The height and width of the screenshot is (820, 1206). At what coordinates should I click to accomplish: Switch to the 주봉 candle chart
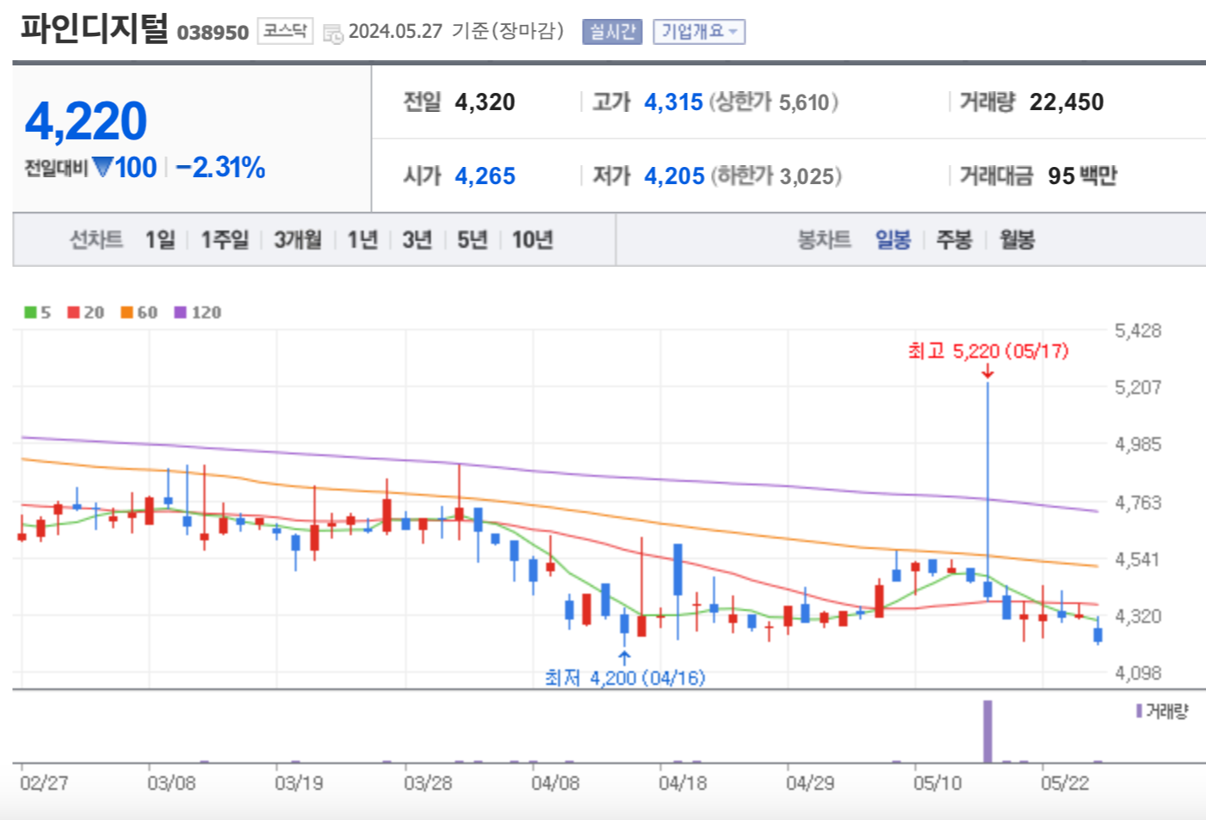pos(954,239)
